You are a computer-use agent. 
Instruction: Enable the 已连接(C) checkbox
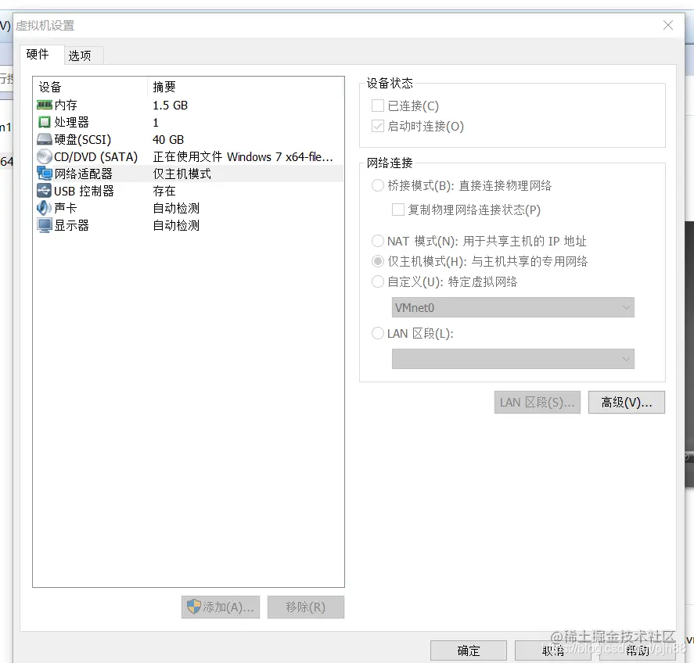(377, 105)
